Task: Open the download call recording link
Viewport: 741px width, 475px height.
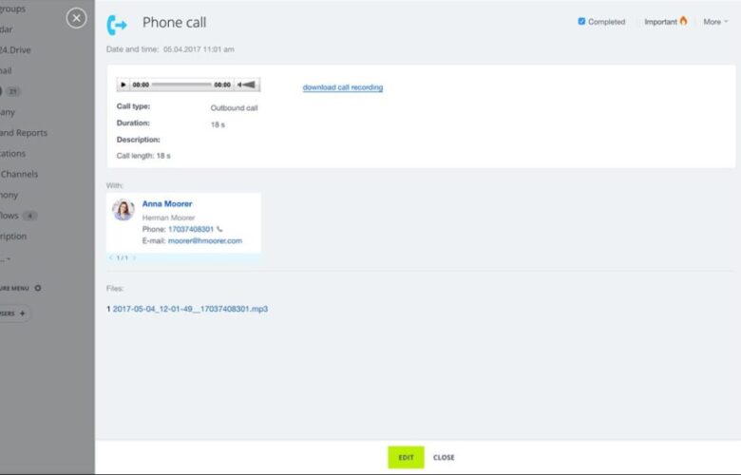Action: tap(343, 87)
